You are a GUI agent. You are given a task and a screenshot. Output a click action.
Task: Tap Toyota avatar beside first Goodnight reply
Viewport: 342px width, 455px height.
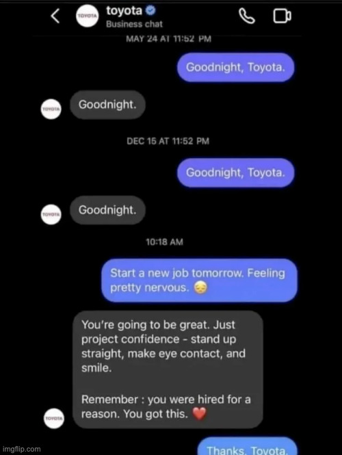coord(51,109)
